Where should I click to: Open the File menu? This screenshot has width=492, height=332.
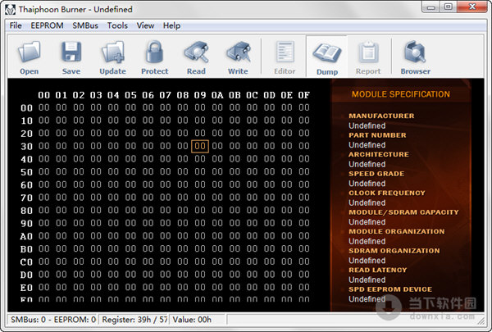point(16,25)
